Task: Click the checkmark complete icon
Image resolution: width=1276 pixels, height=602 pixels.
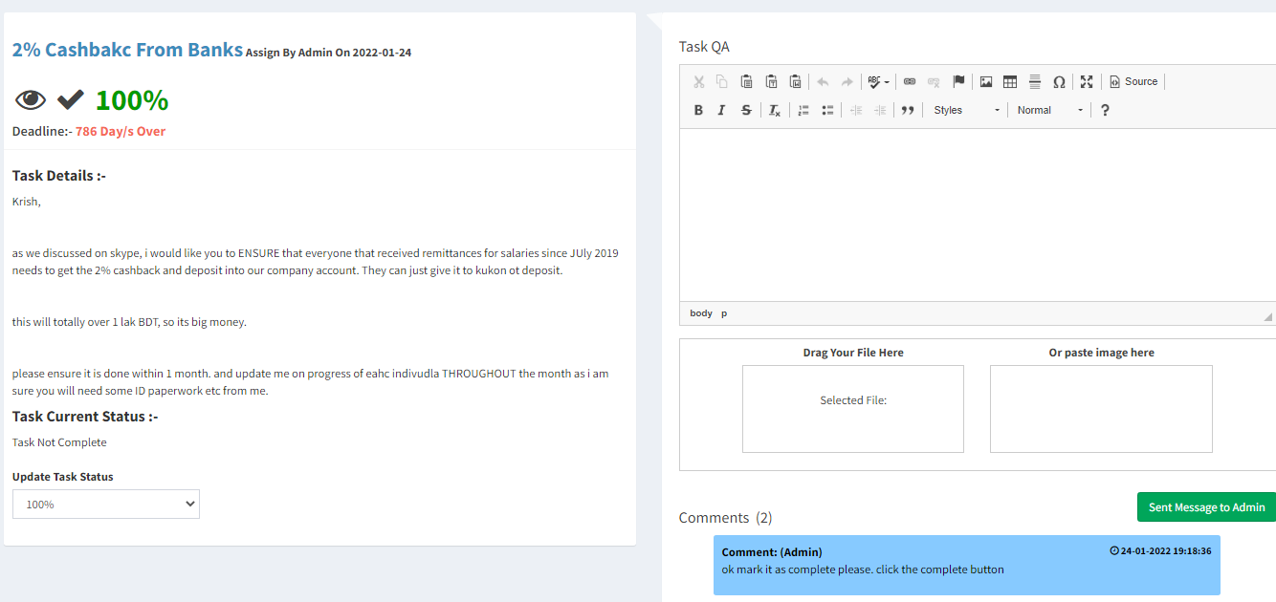Action: coord(71,99)
